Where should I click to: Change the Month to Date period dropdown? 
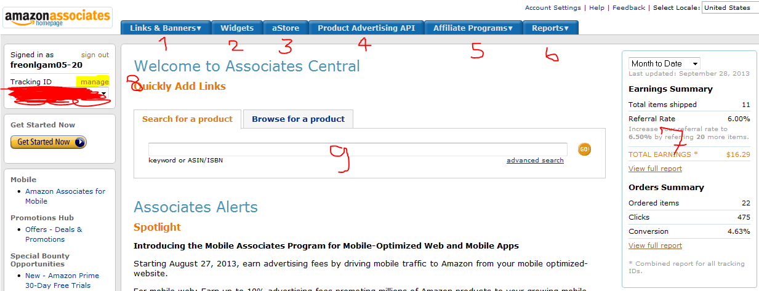click(665, 63)
